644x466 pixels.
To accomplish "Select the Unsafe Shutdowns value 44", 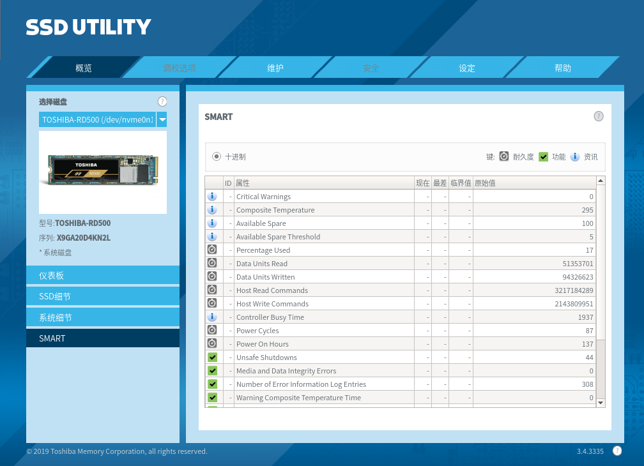I will pos(589,357).
